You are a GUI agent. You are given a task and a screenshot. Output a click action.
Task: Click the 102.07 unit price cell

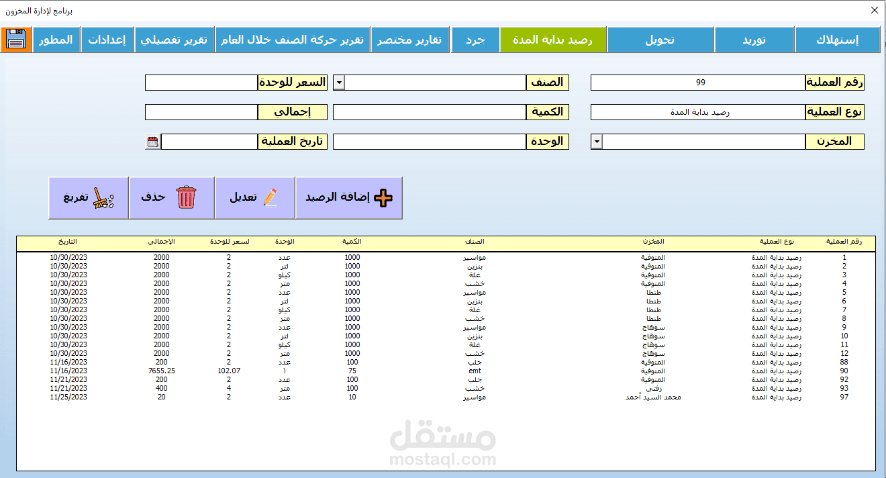[x=229, y=371]
